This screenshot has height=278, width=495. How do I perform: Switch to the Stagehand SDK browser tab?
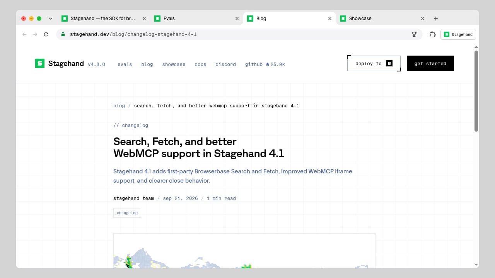104,19
